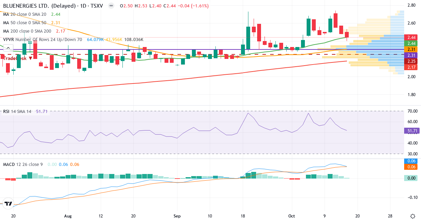The height and width of the screenshot is (221, 421).
Task: Click the 70.00 RSI scale value
Action: tap(412, 111)
